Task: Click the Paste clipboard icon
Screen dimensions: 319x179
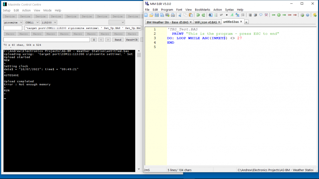Action: pyautogui.click(x=191, y=15)
